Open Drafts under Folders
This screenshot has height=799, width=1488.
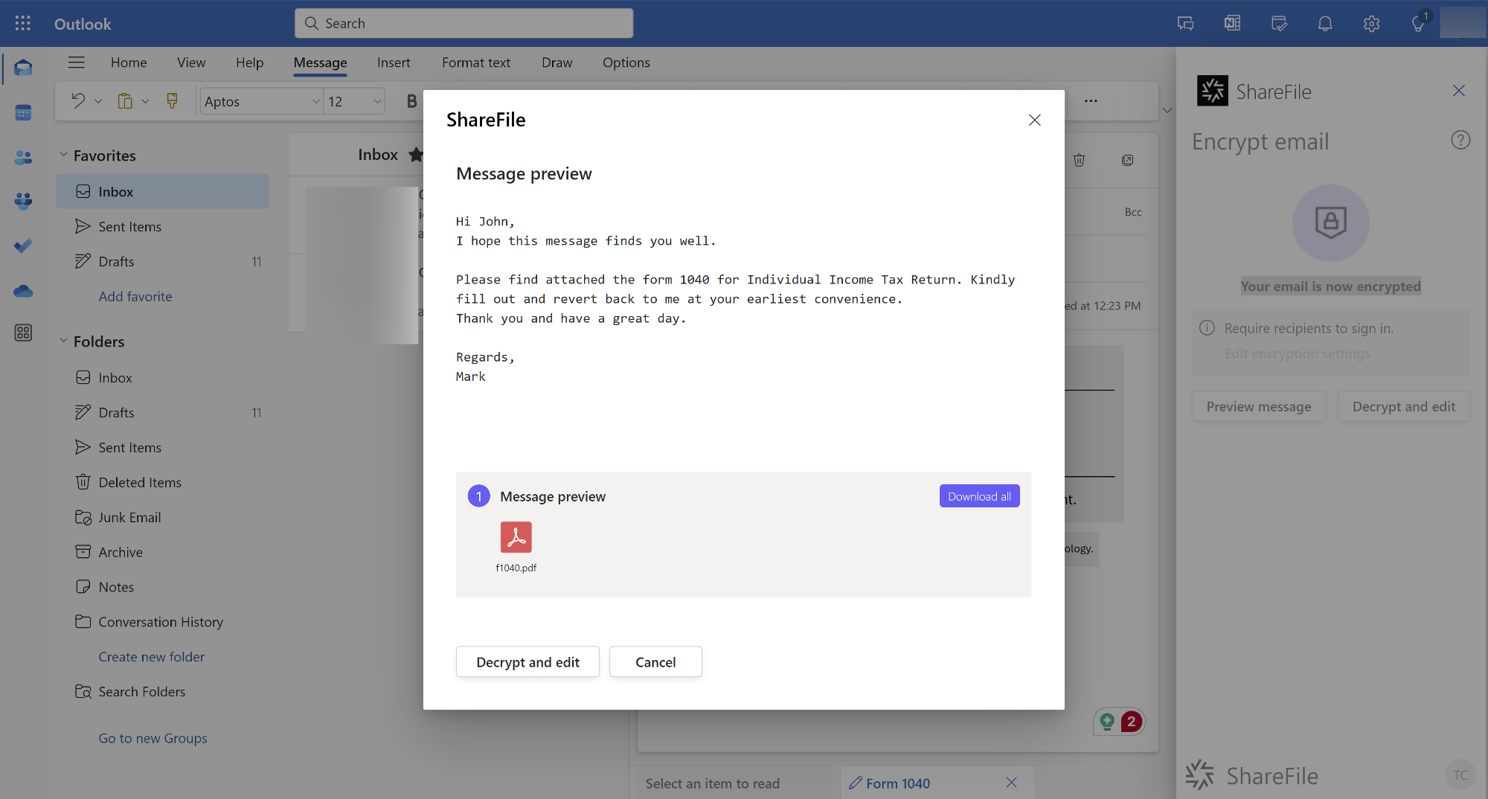(162, 412)
